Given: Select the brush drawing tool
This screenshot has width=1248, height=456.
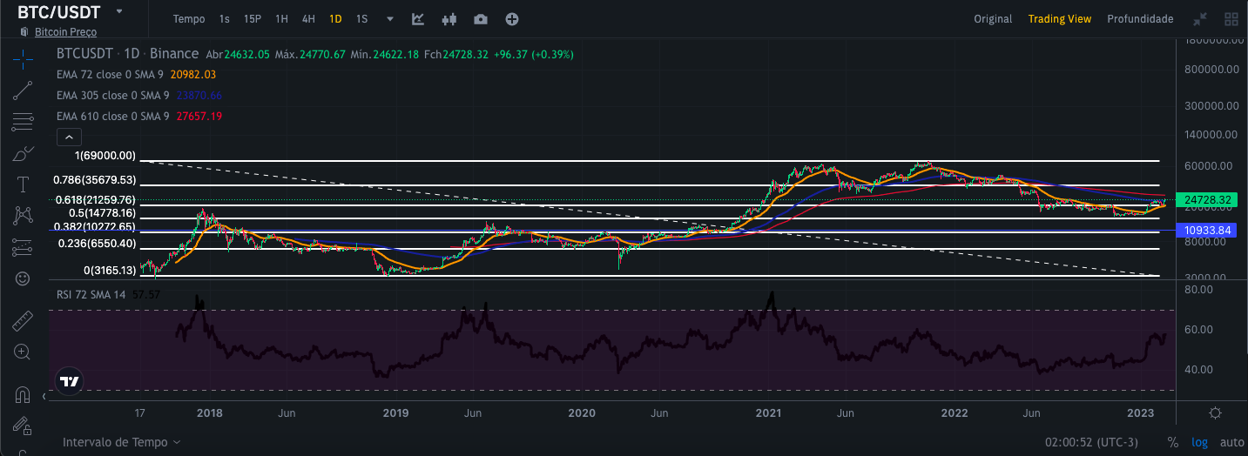Looking at the screenshot, I should coord(23,154).
